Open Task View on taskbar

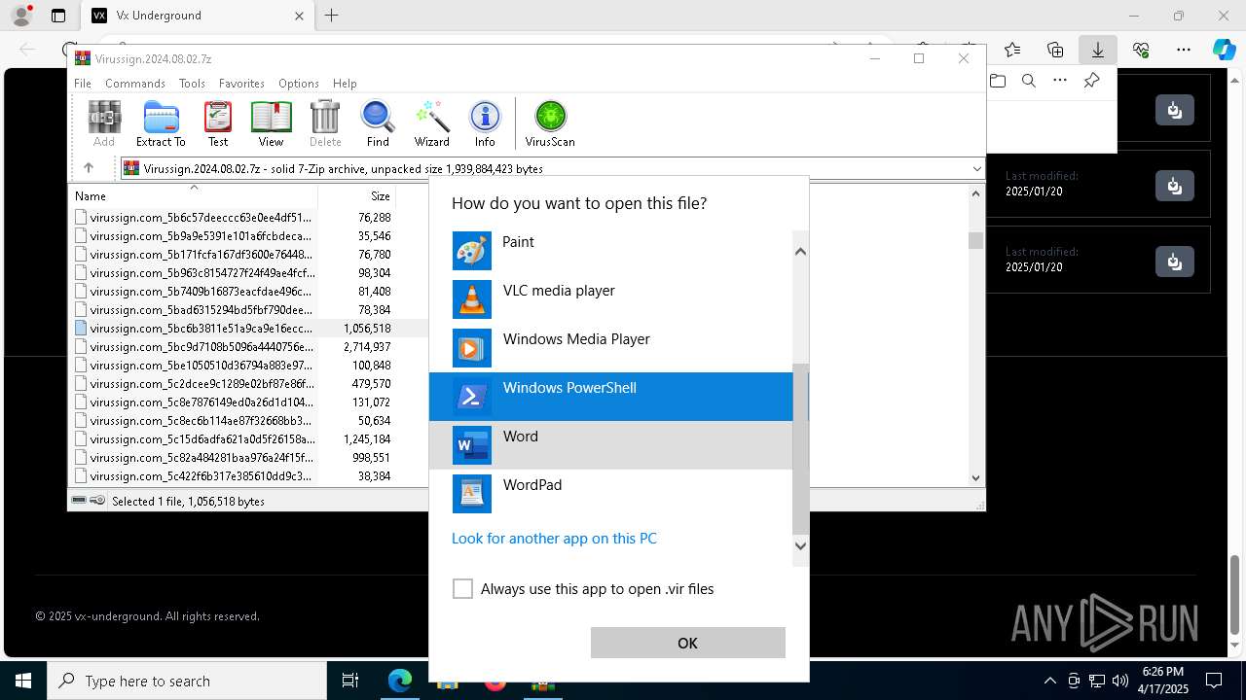pos(350,681)
